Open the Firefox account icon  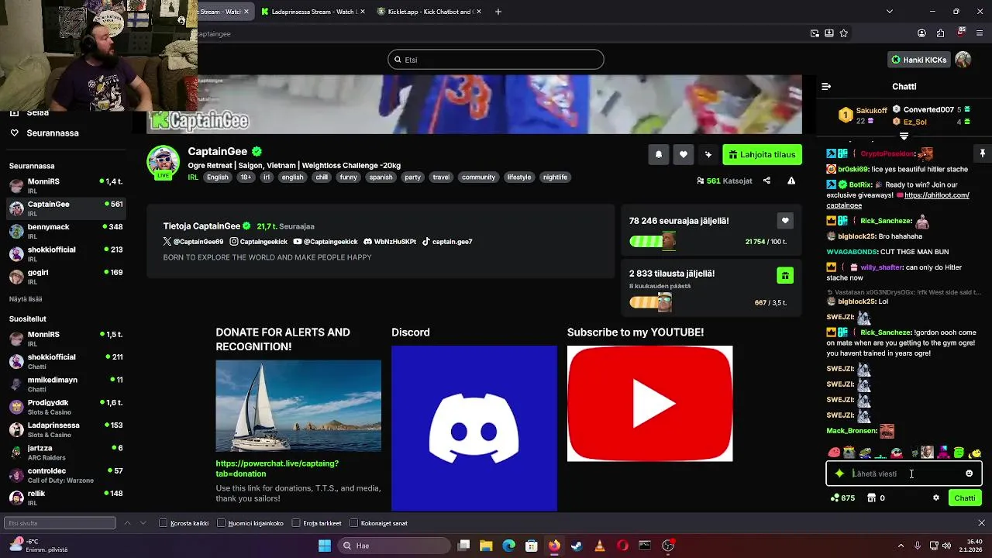tap(921, 33)
